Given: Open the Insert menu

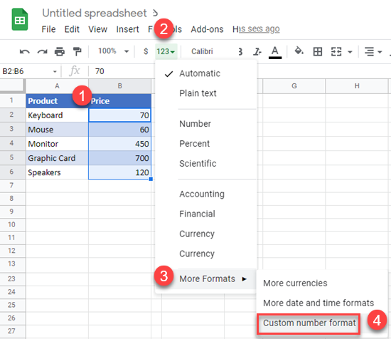Looking at the screenshot, I should pyautogui.click(x=127, y=29).
